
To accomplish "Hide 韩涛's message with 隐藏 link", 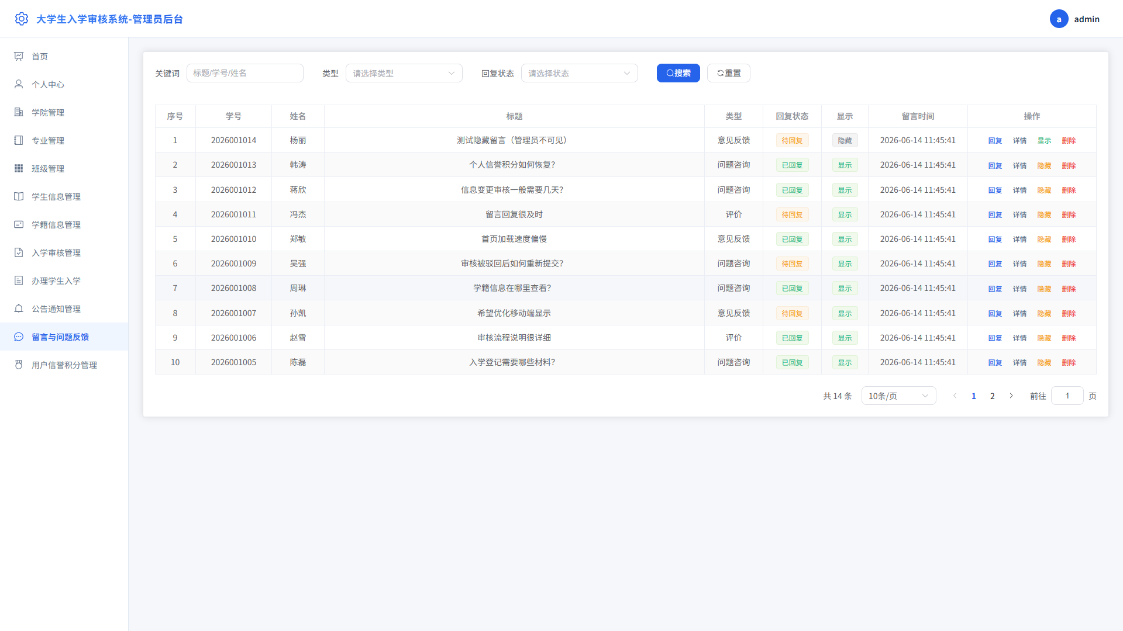I will click(1044, 166).
